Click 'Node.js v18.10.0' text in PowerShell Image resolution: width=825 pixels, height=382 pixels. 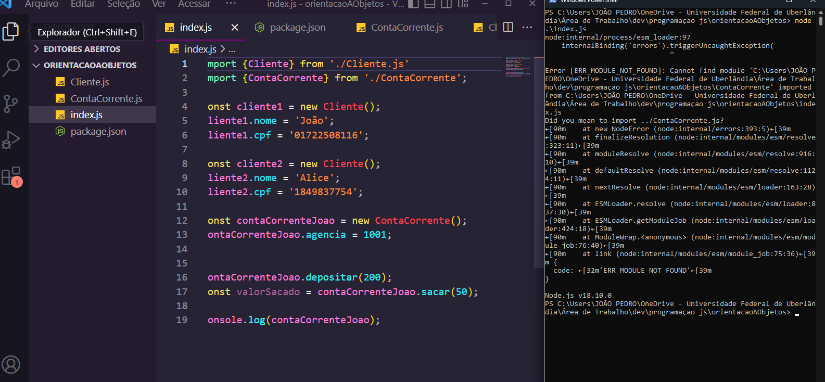tap(578, 296)
